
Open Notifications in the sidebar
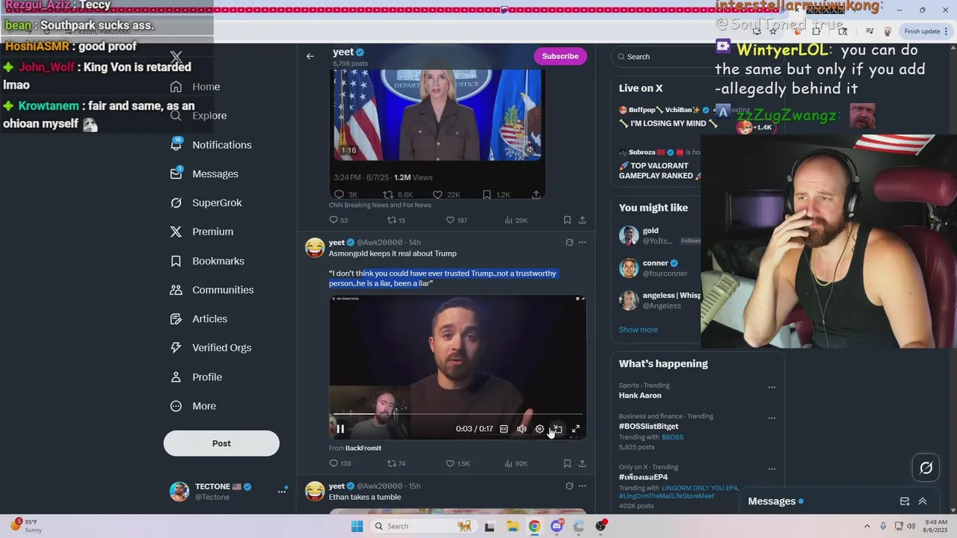[211, 145]
